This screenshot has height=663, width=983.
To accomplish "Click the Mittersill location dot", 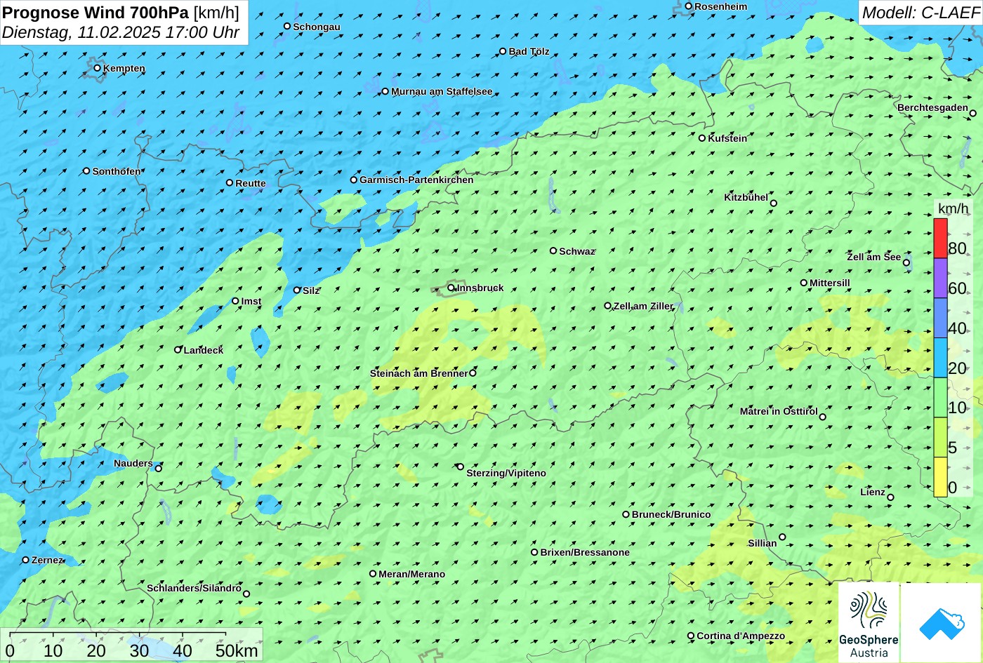I will click(x=804, y=283).
